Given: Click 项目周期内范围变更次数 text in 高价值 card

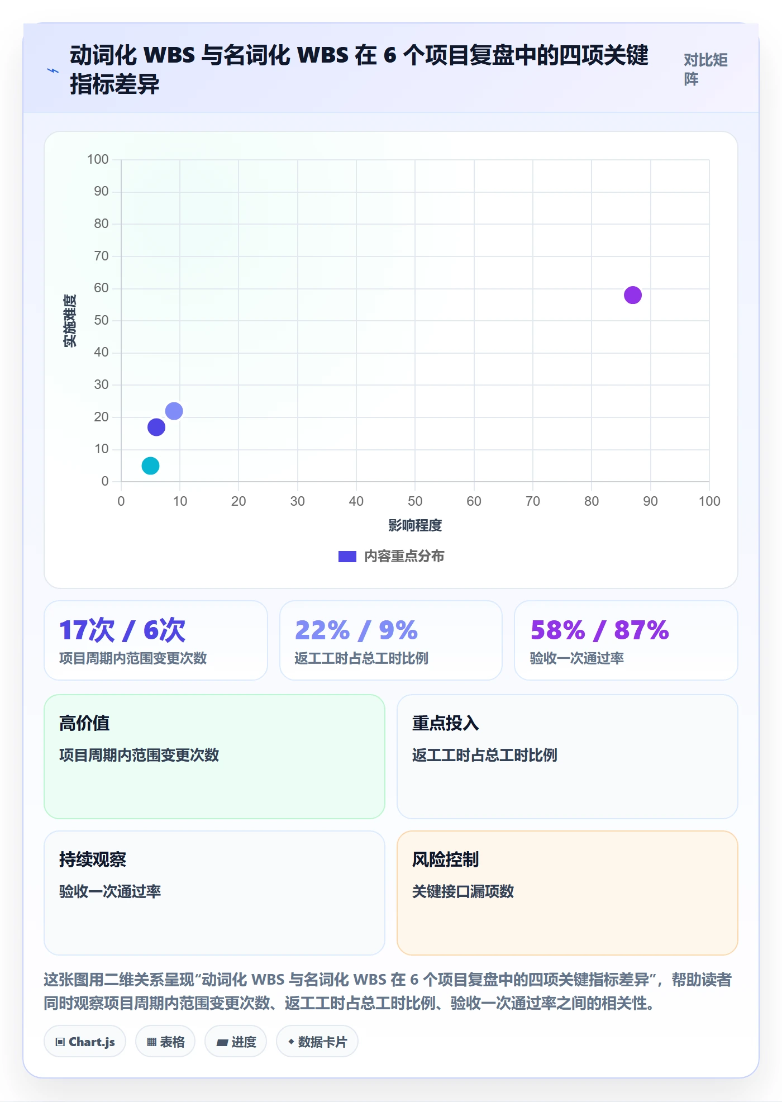Looking at the screenshot, I should (139, 755).
